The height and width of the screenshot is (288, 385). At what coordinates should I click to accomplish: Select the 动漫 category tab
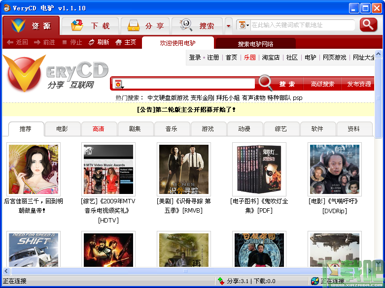click(x=245, y=129)
